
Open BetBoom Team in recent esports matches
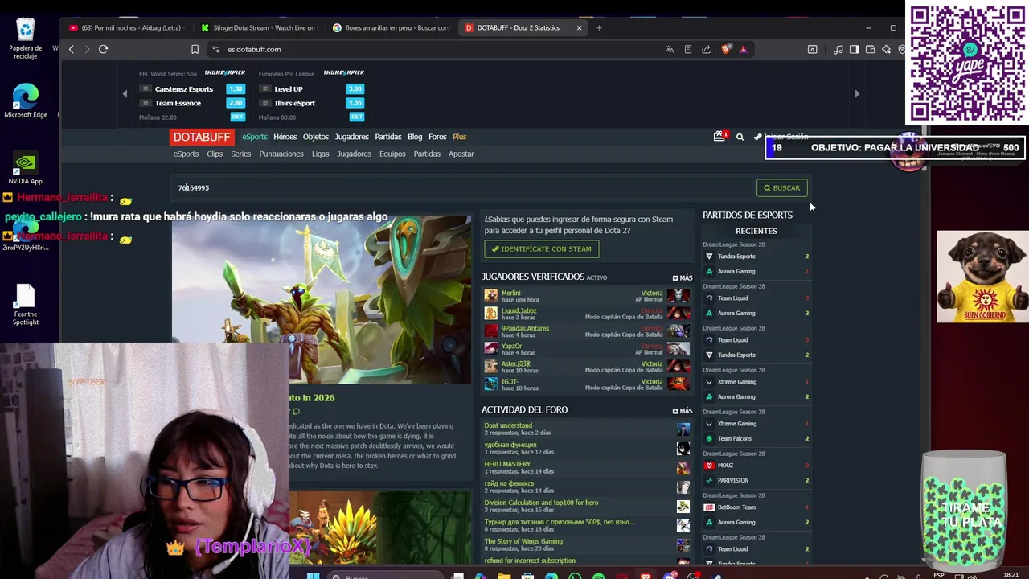736,507
